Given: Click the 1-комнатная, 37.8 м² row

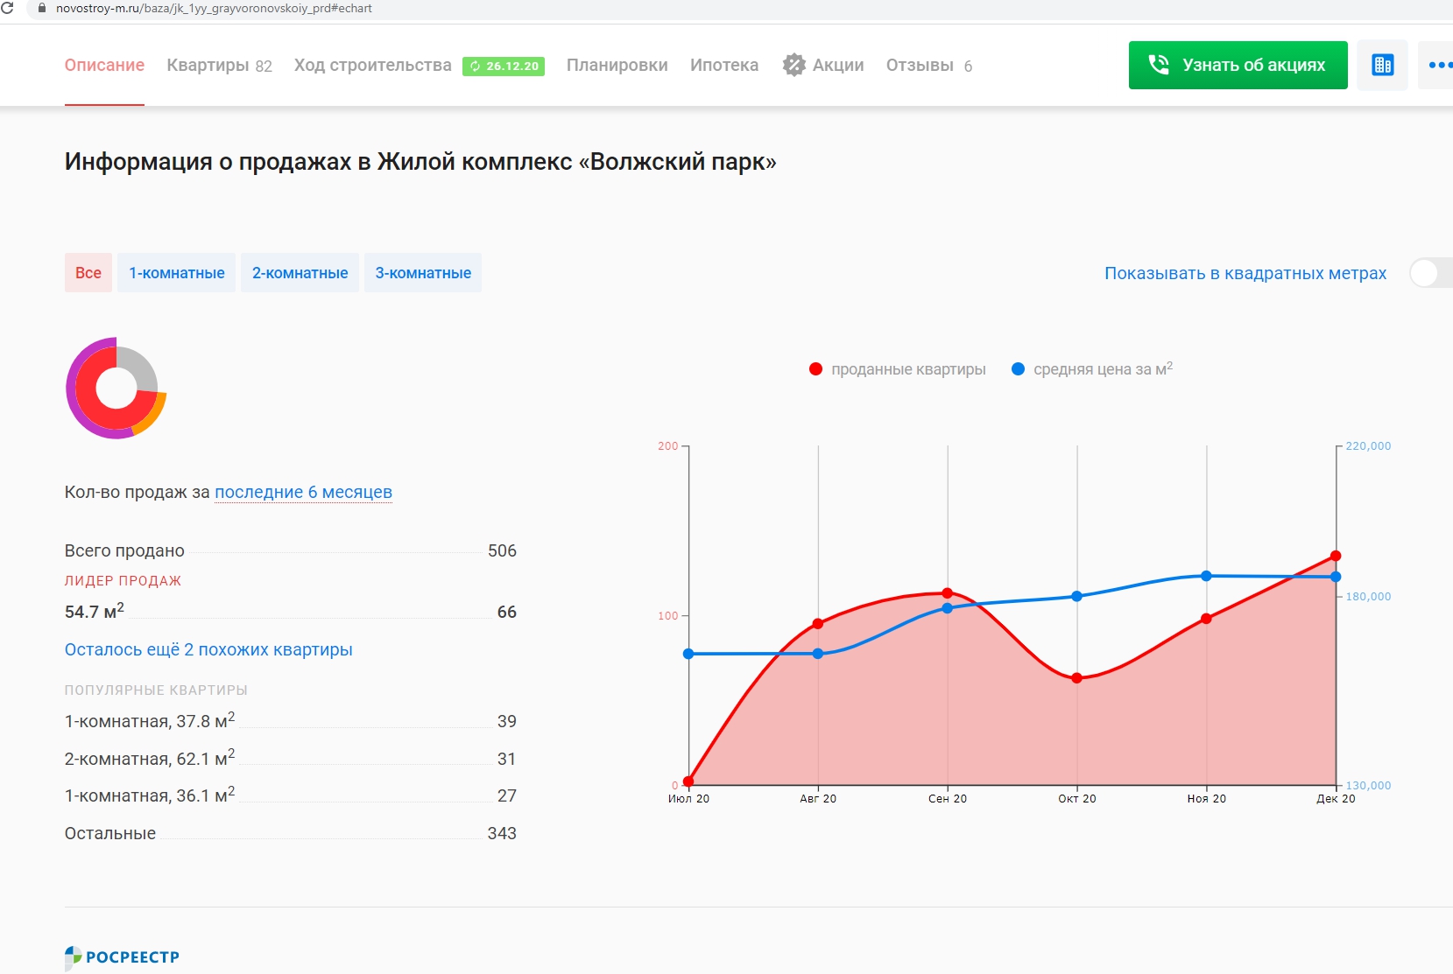Looking at the screenshot, I should (291, 721).
